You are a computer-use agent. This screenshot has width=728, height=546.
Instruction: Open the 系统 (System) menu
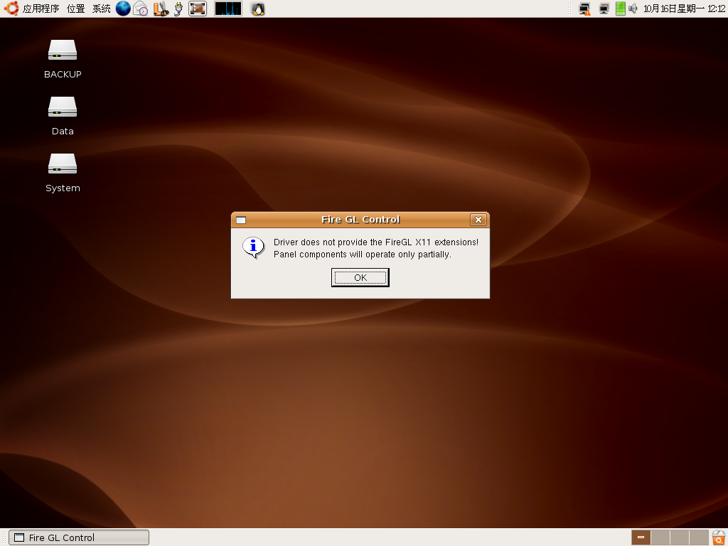coord(101,9)
